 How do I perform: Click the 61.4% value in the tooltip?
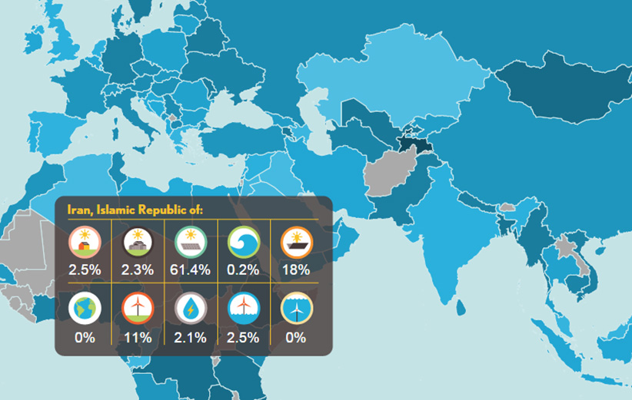pos(190,270)
